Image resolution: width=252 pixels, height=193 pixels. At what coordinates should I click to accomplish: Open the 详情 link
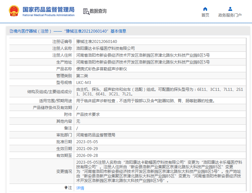pyautogui.click(x=80, y=188)
